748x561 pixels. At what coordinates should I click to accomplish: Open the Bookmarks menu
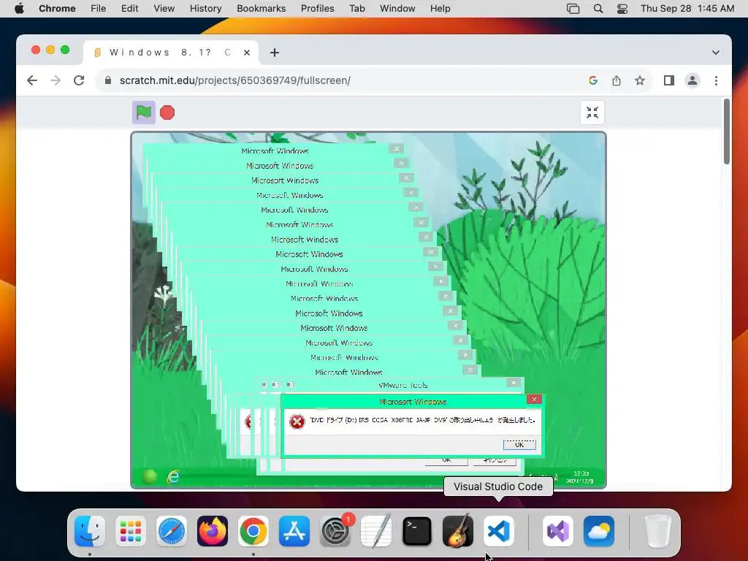[x=261, y=9]
